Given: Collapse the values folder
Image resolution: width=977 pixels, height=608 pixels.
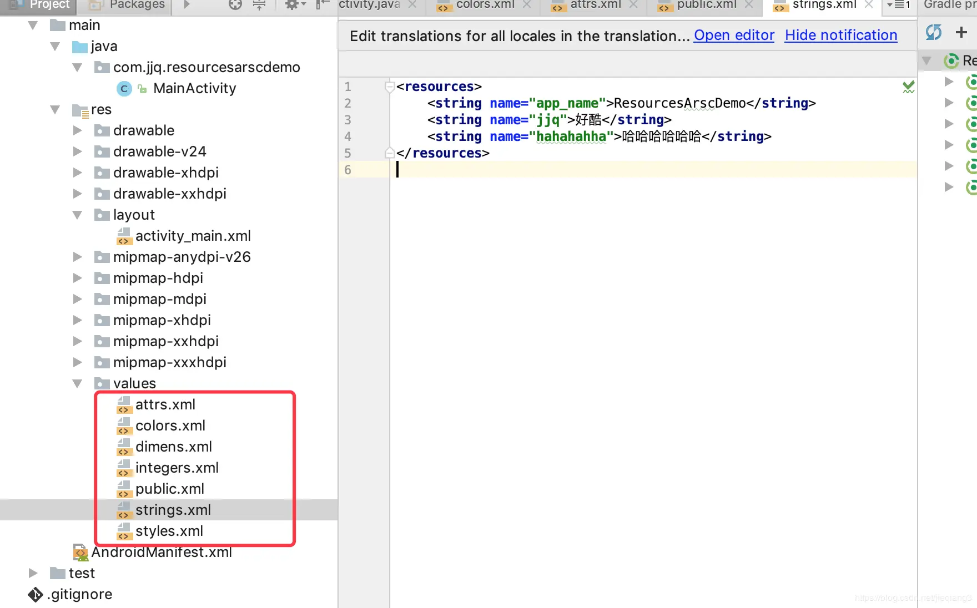Looking at the screenshot, I should pyautogui.click(x=77, y=384).
